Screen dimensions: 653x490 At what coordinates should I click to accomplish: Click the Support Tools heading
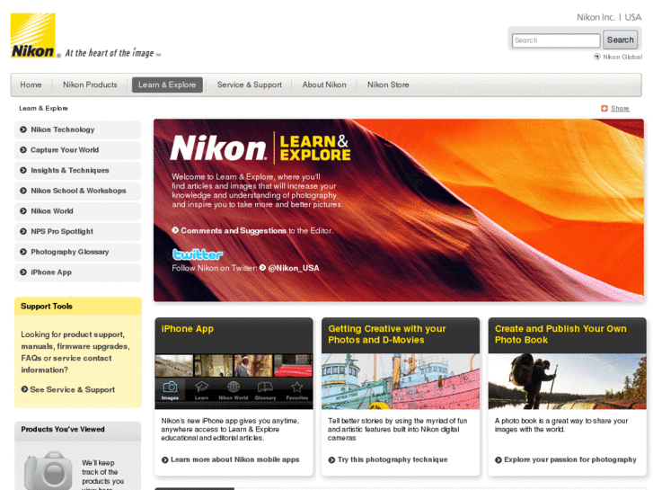pyautogui.click(x=47, y=306)
